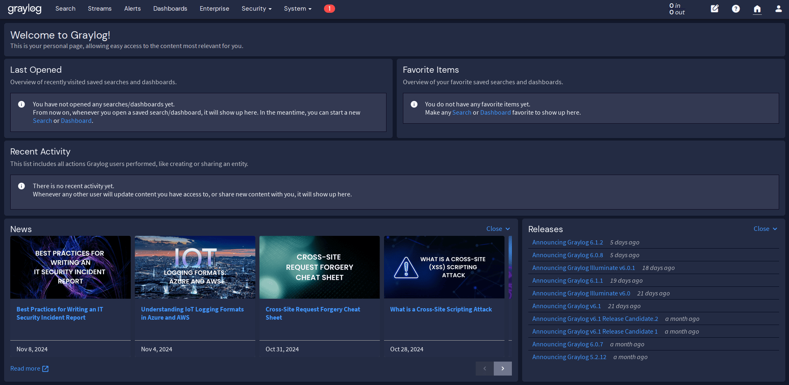Screen dimensions: 789x385
Task: Click the info icon in Recent Activity
Action: tap(21, 186)
